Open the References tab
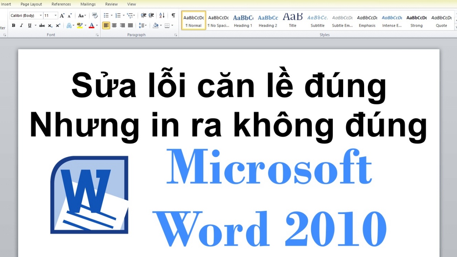This screenshot has height=257, width=457. (61, 4)
